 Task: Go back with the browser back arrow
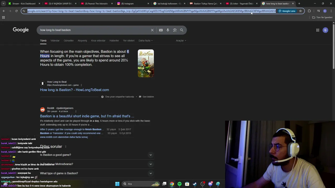4,11
